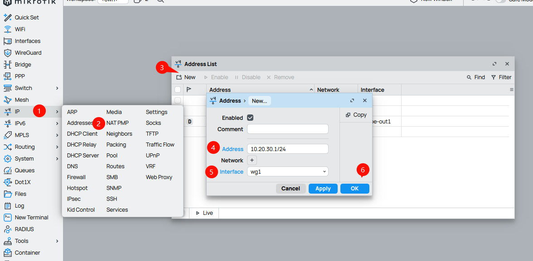Open Quick Set in the sidebar
The image size is (533, 261).
pyautogui.click(x=26, y=18)
